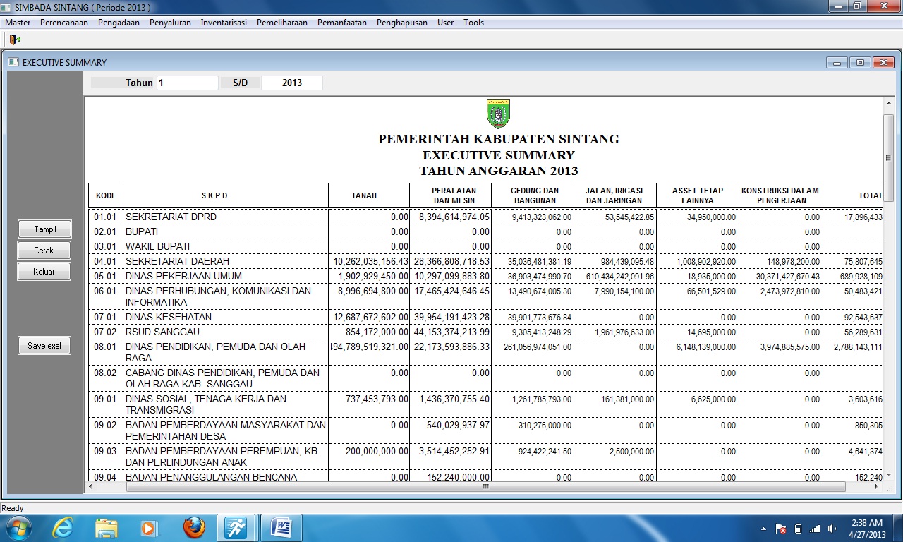Open Windows Media Player from the taskbar
903x542 pixels.
click(x=149, y=527)
